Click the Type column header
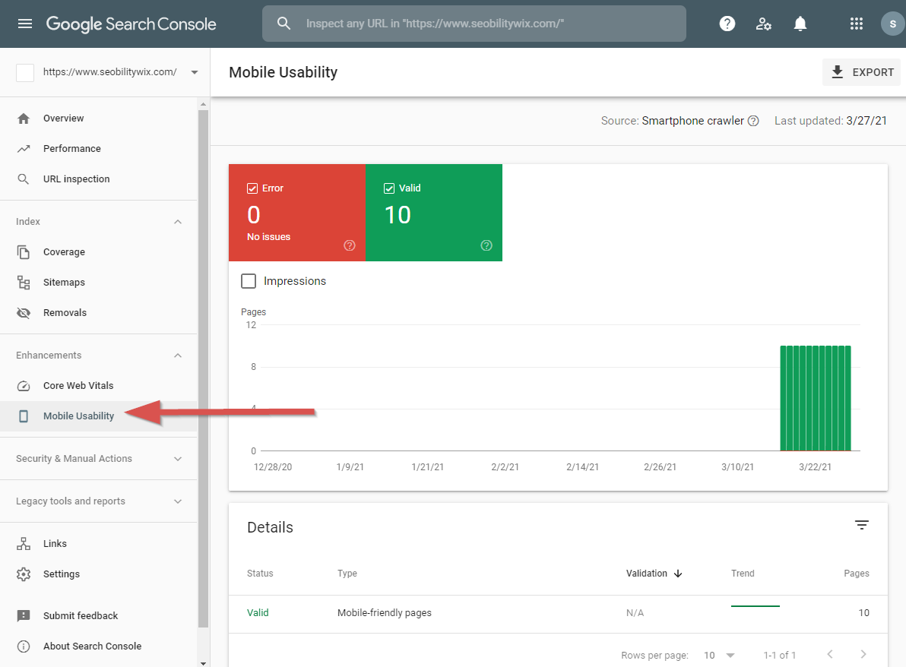 (347, 574)
